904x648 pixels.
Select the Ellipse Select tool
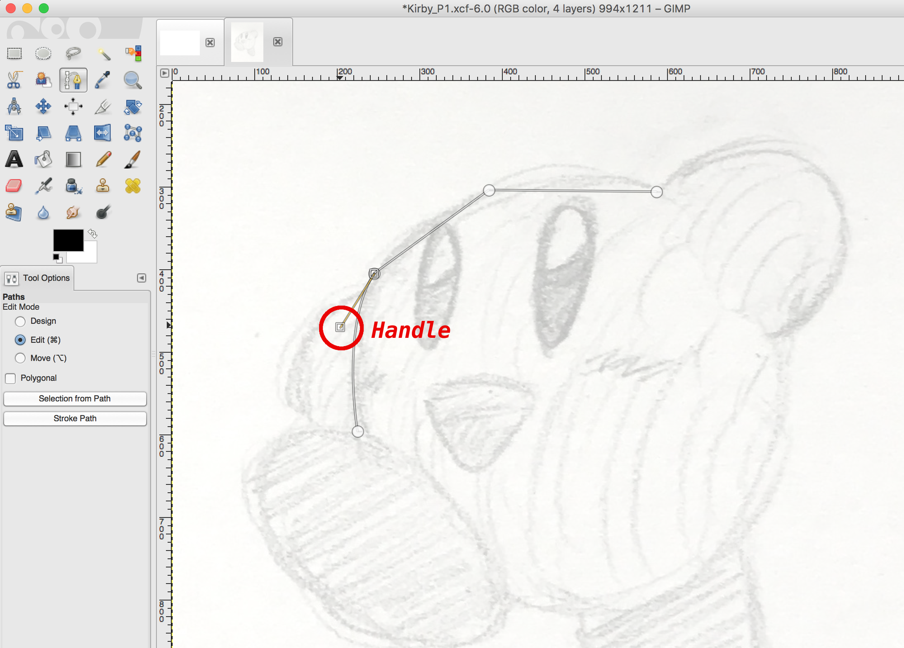tap(43, 53)
